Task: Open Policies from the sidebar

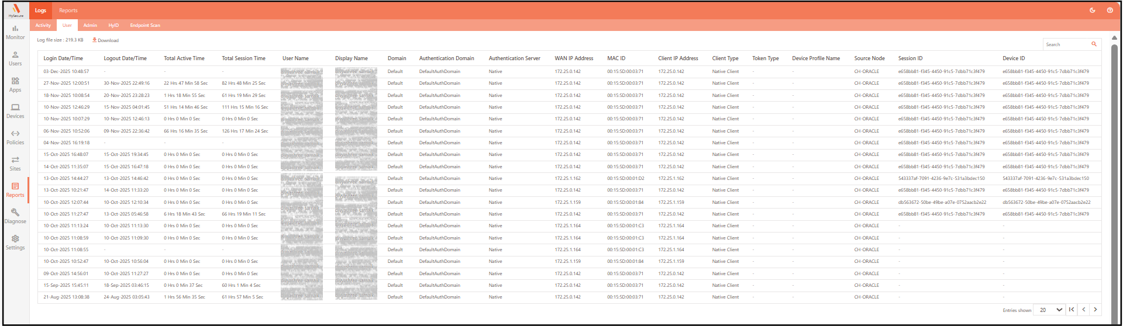Action: pyautogui.click(x=15, y=137)
